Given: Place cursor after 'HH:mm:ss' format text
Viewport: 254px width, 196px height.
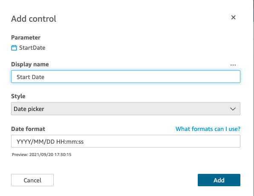Looking at the screenshot, I should point(84,142).
